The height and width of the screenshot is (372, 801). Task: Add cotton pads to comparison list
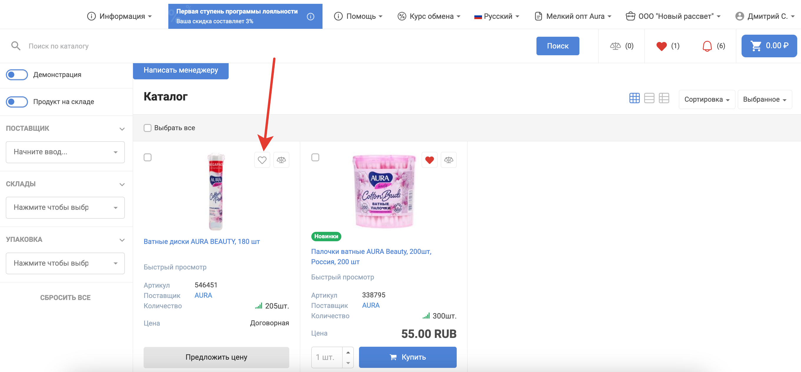(281, 160)
